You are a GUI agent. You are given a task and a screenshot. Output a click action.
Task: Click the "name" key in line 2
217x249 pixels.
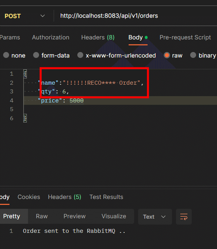tap(48, 83)
